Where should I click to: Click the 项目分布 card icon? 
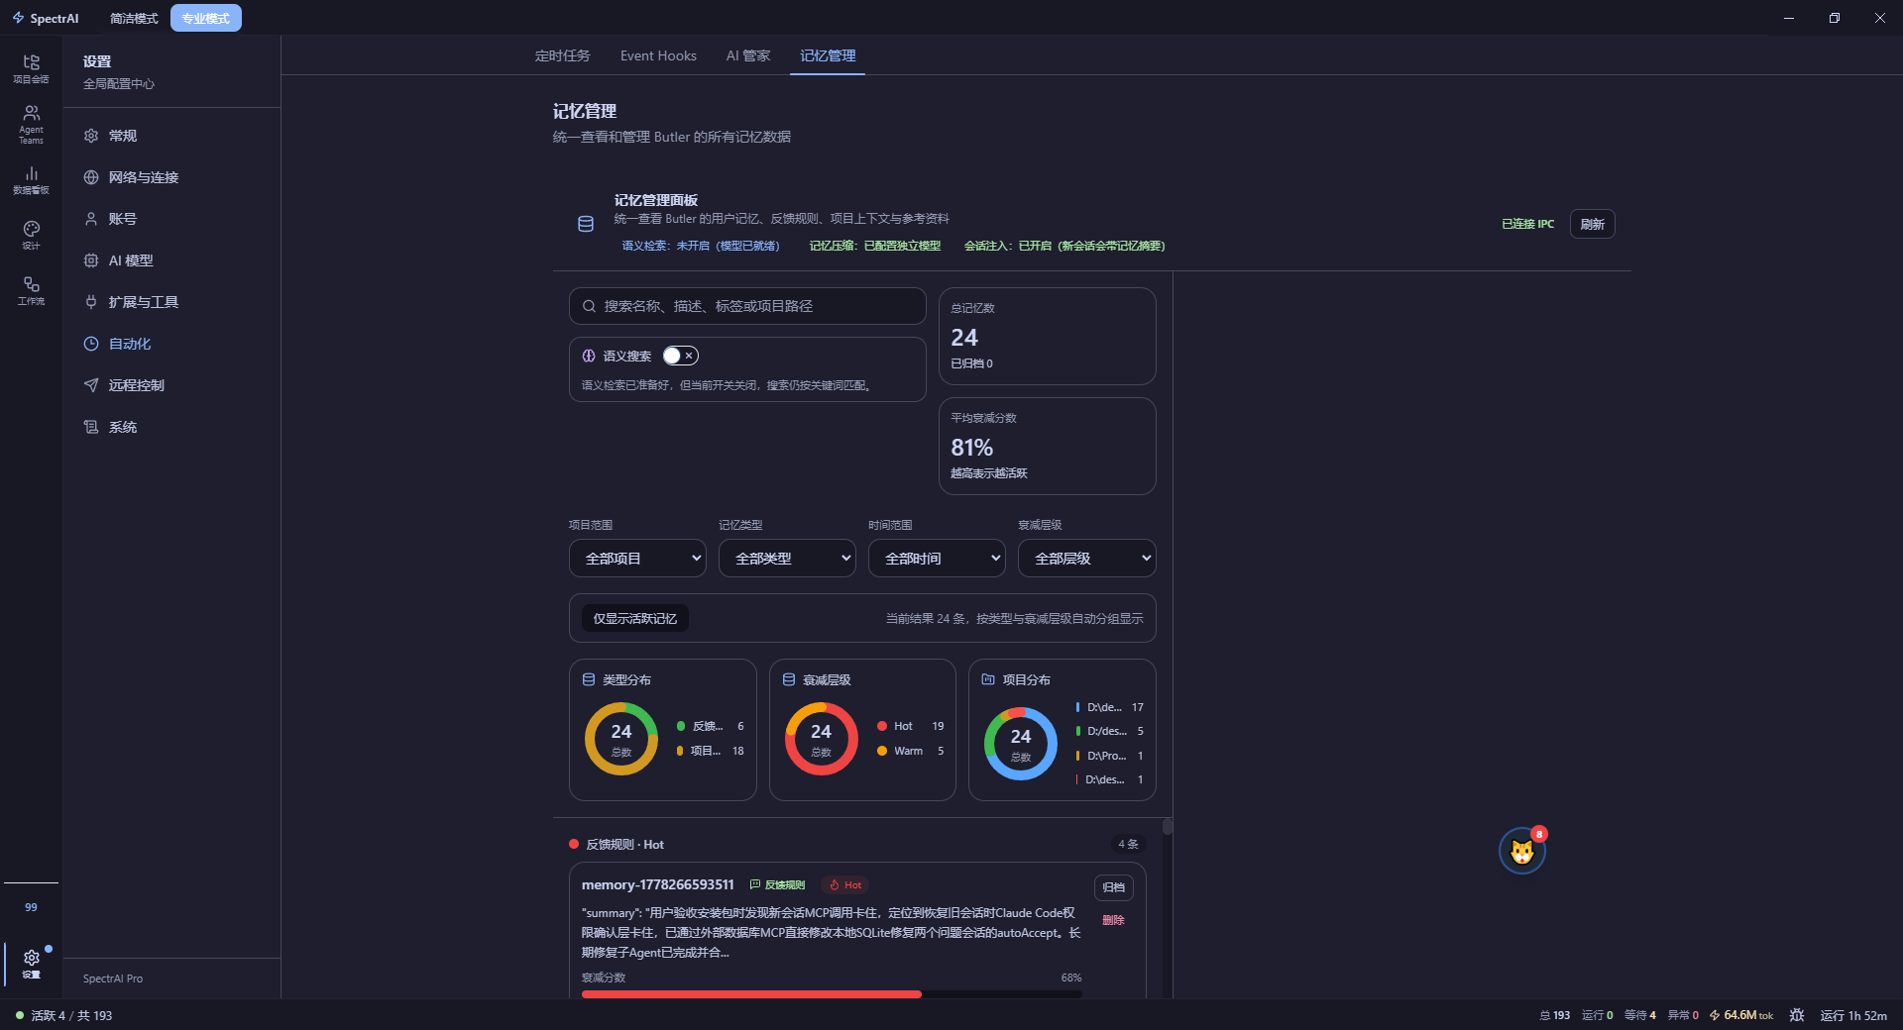click(x=988, y=679)
